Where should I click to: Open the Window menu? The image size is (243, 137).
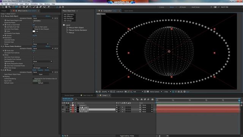47,4
